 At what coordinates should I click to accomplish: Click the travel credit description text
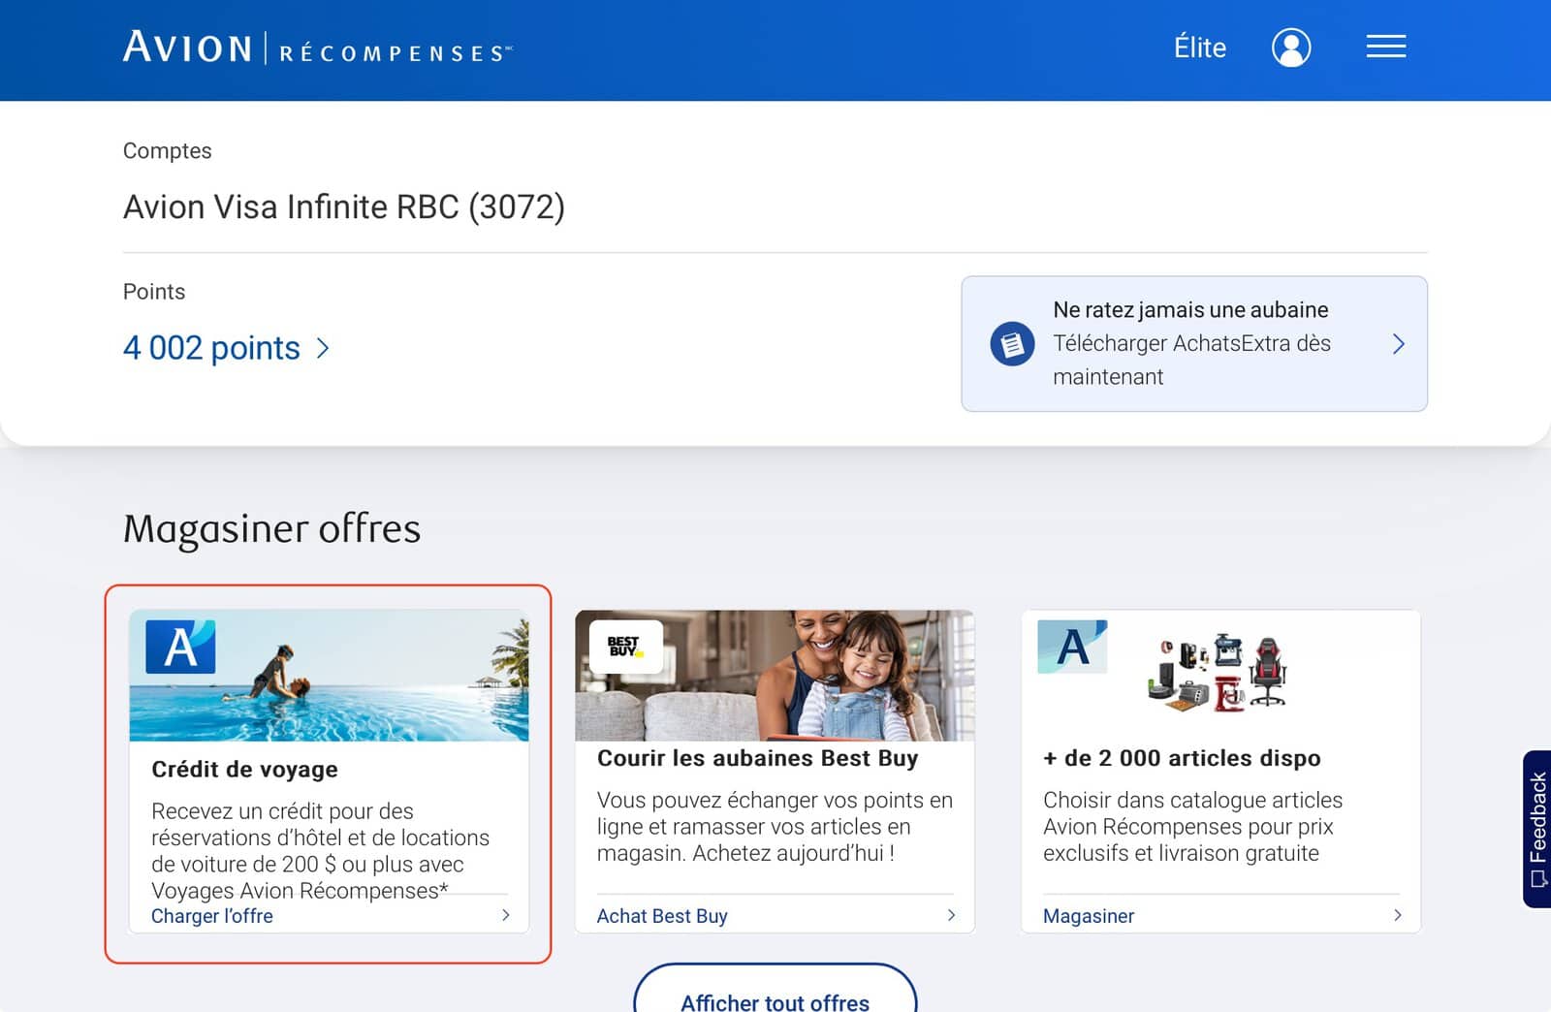(320, 850)
